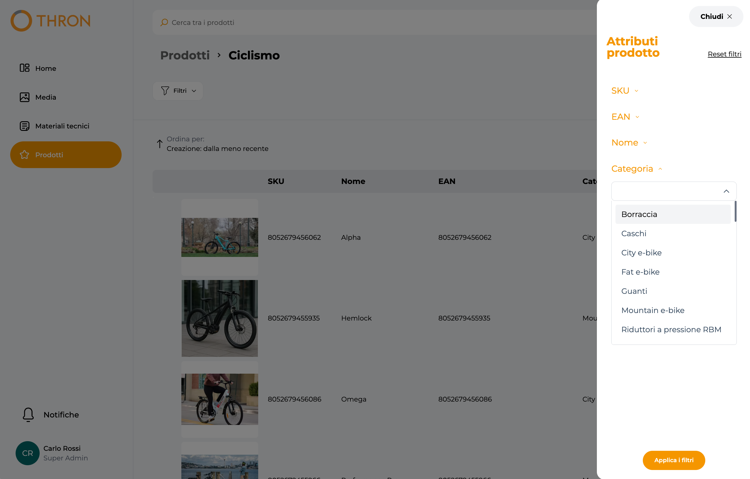Click the funnel icon in Filtri
Screen dimensions: 750x479
[x=165, y=91]
